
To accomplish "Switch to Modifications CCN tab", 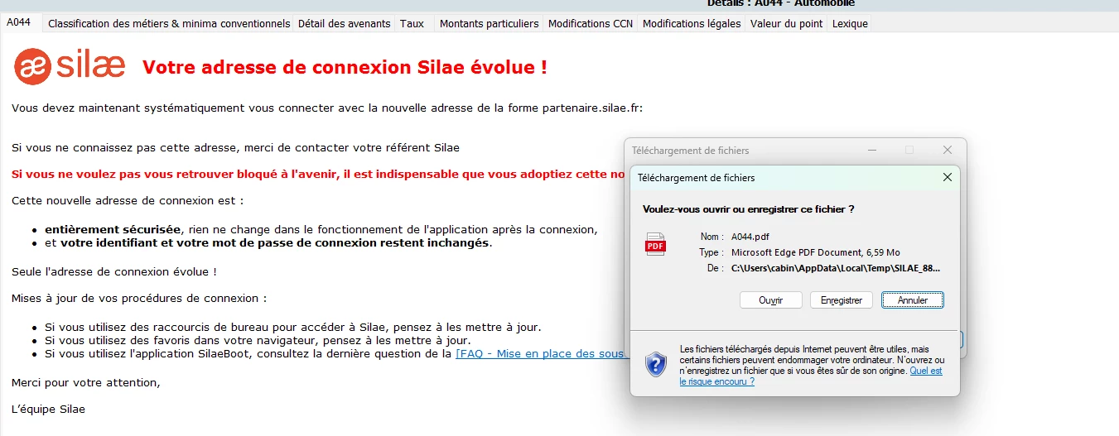I will (591, 24).
